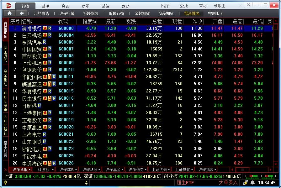Screen dimensions: 281x188
Task: Open the 功能 menu
Action: (85, 6)
